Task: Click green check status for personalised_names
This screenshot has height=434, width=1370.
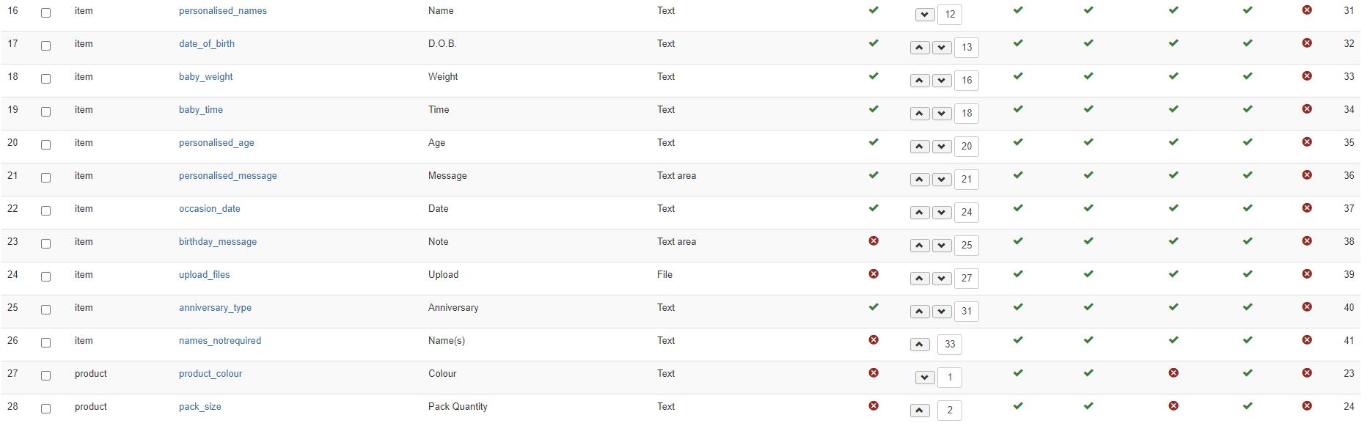Action: tap(873, 10)
